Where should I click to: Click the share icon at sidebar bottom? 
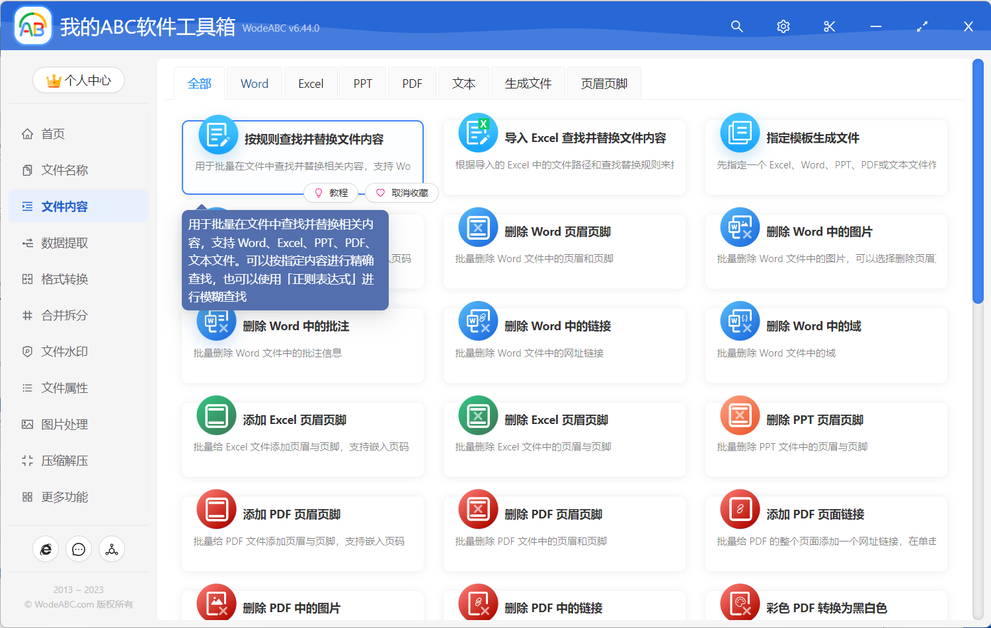click(x=112, y=549)
